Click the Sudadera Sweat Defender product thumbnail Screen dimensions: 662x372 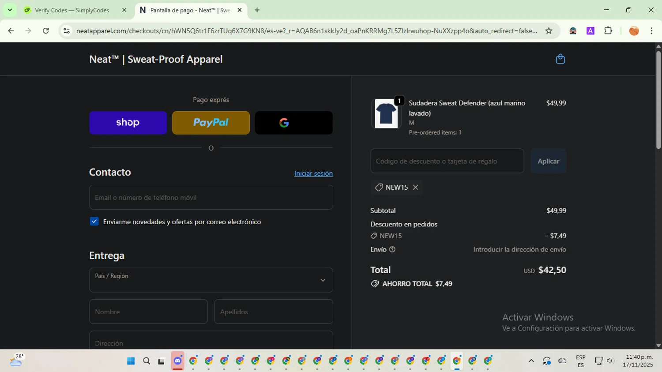point(386,113)
